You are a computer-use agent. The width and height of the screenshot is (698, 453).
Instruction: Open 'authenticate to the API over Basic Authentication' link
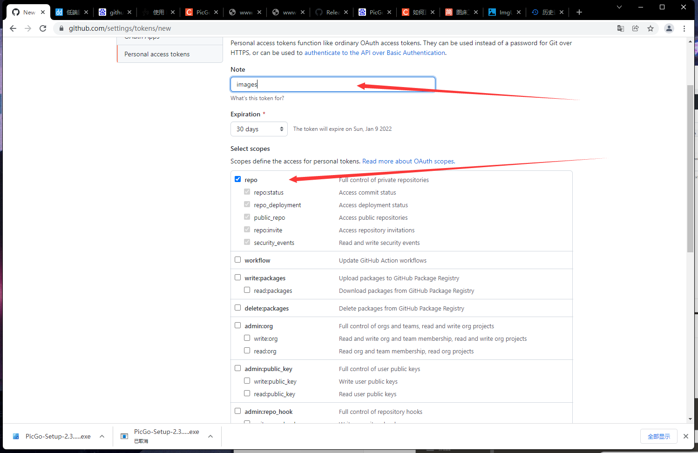click(375, 53)
